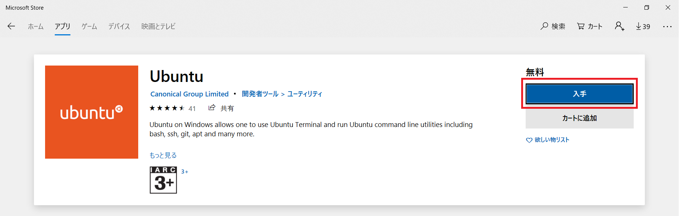Open the 映画とテレビ tab
Viewport: 681px width, 216px height.
click(158, 26)
